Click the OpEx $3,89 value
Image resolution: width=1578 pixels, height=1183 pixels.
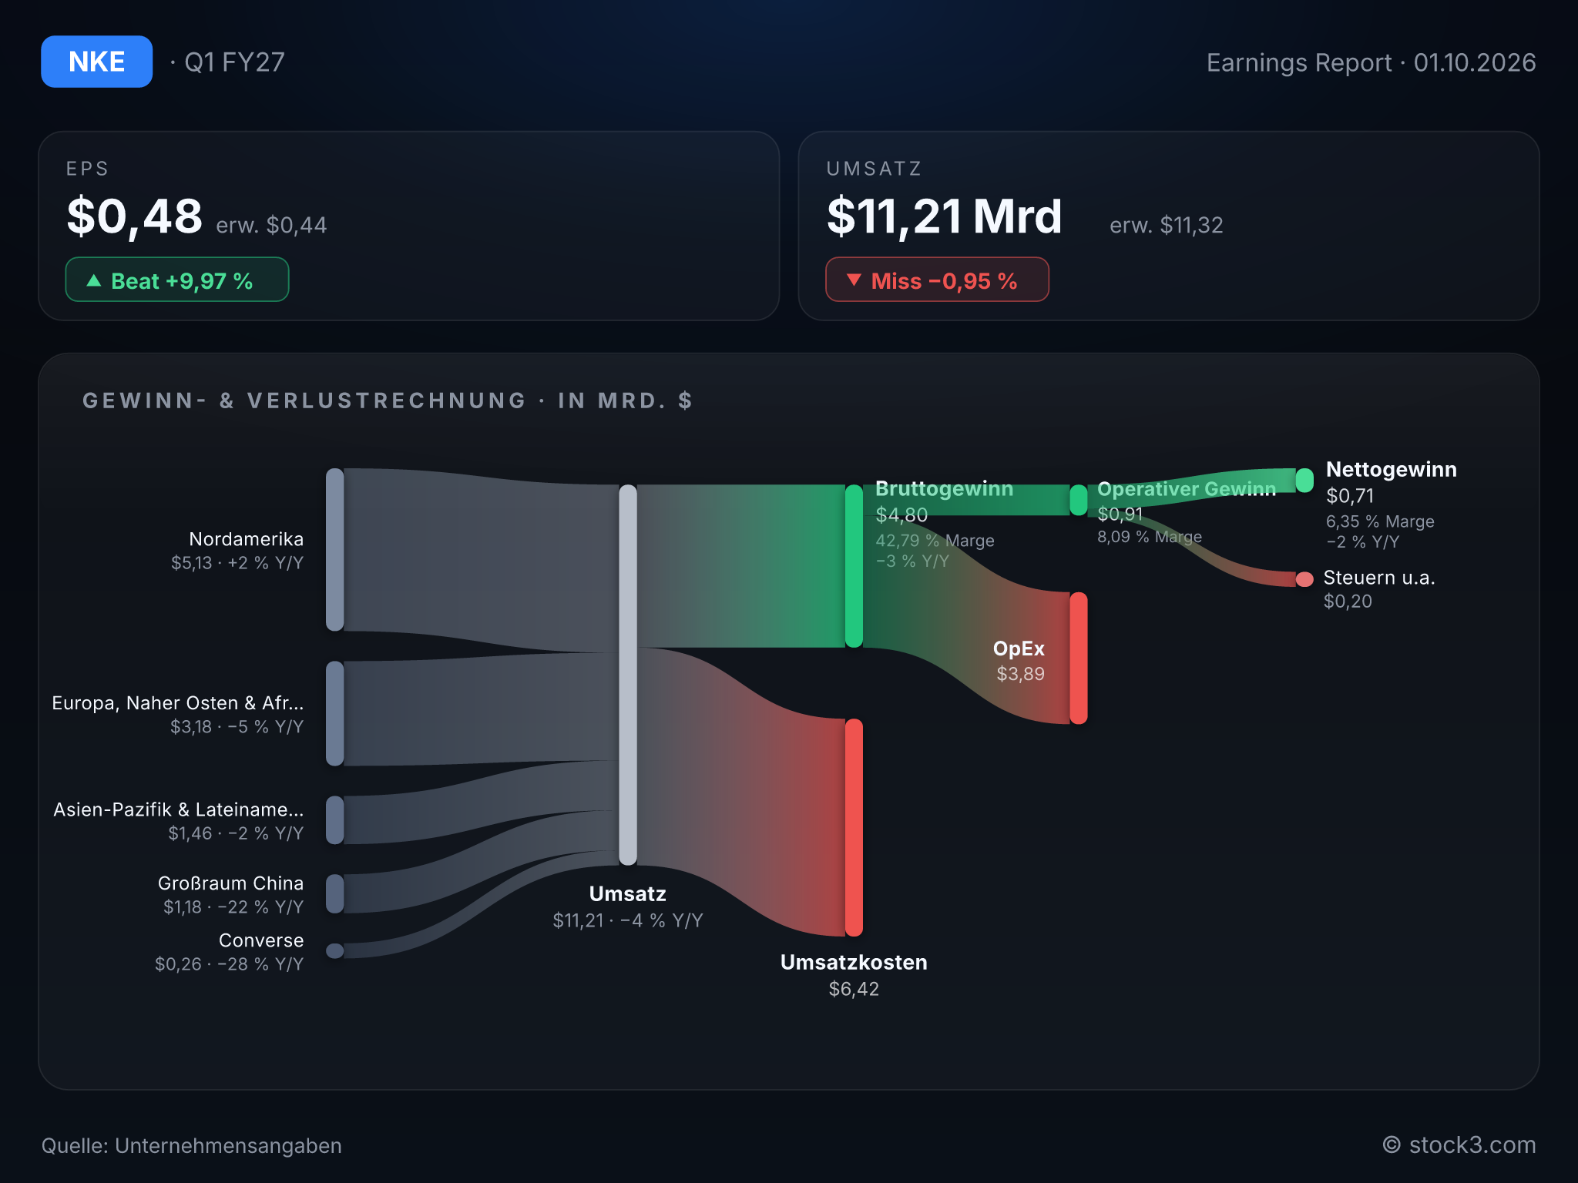point(1020,674)
